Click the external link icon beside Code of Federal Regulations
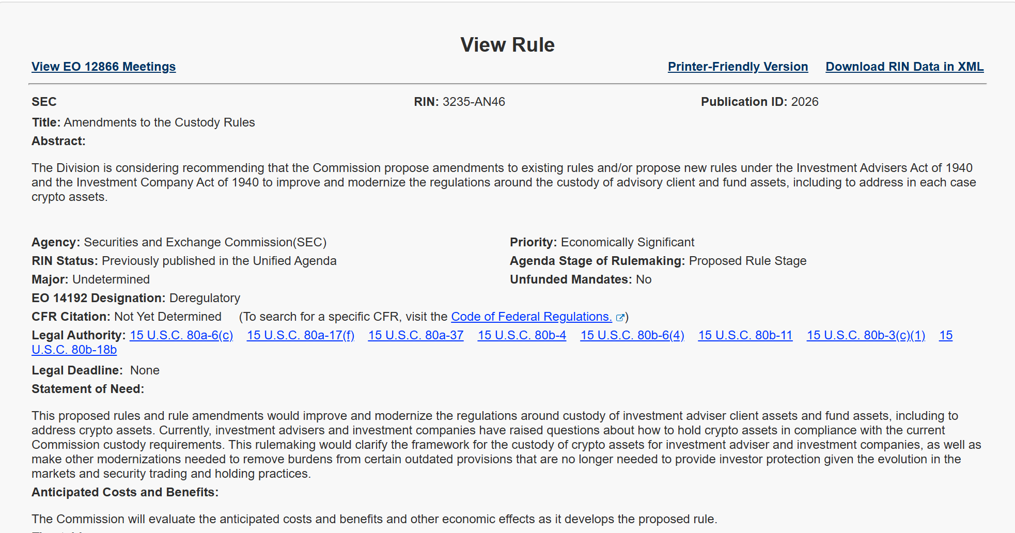The width and height of the screenshot is (1015, 533). [x=620, y=318]
